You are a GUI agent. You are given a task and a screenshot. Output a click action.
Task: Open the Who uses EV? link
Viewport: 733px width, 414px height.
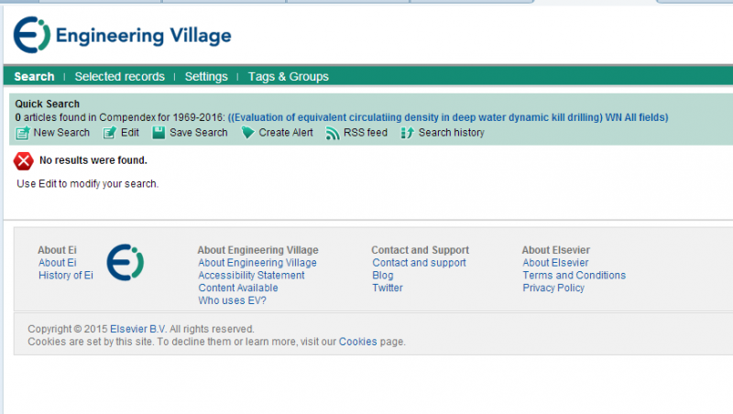pos(233,300)
